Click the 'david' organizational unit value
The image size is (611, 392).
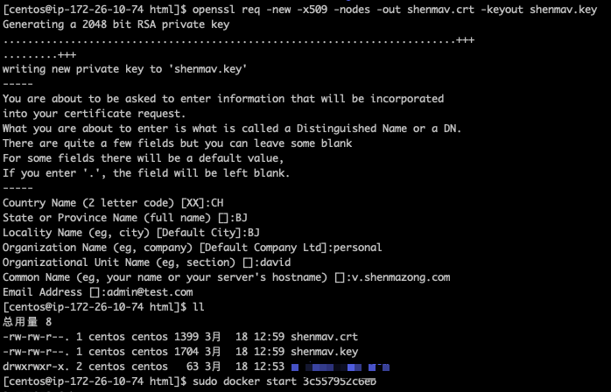coord(275,262)
